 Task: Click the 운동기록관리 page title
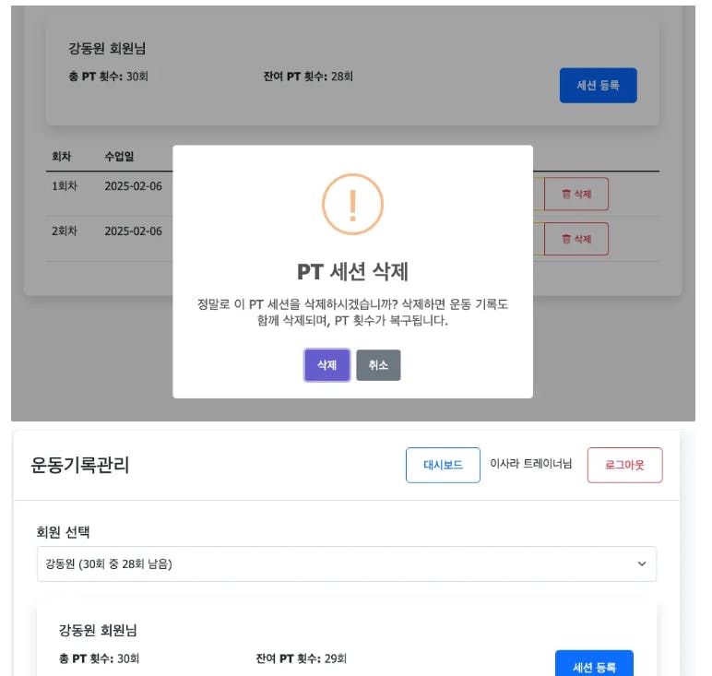(80, 465)
